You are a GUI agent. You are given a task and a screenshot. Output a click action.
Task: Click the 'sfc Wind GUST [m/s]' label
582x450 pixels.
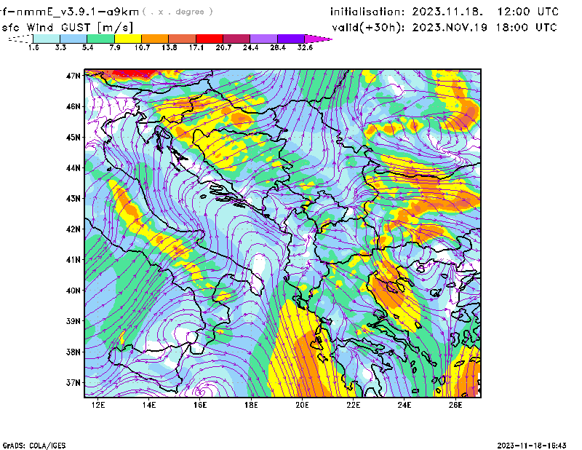(67, 28)
